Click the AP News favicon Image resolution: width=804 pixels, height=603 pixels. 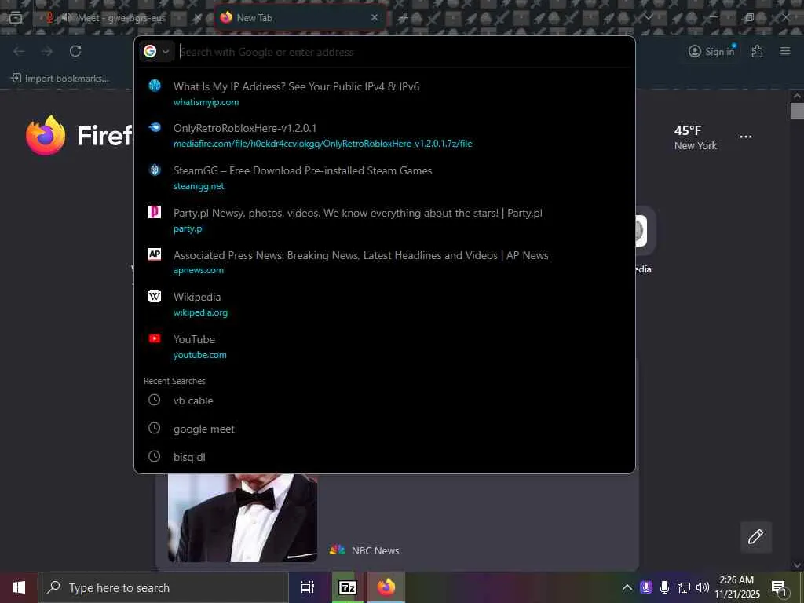(155, 254)
